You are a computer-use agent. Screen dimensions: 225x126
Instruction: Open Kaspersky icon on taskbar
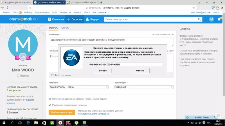[68, 123]
